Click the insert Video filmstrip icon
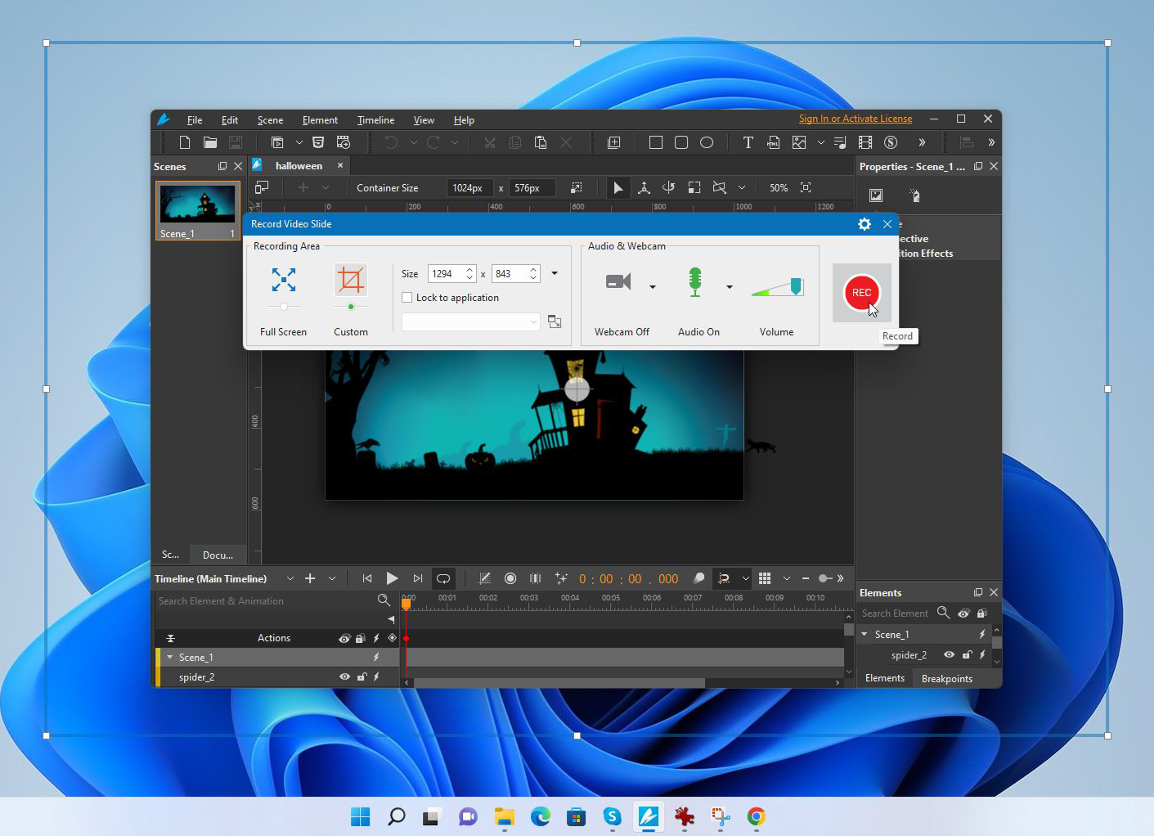 click(865, 142)
